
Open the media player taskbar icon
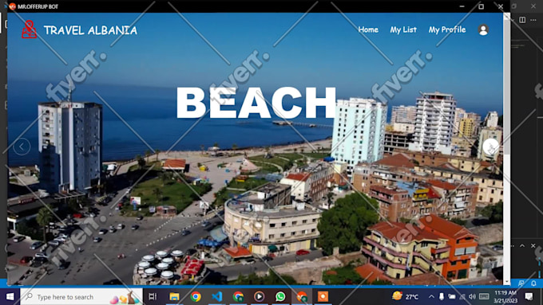point(259,296)
